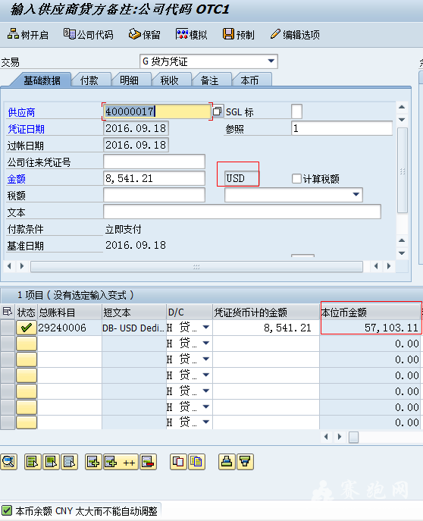
Task: Open the D/C dropdown for account 29240006
Action: point(206,328)
